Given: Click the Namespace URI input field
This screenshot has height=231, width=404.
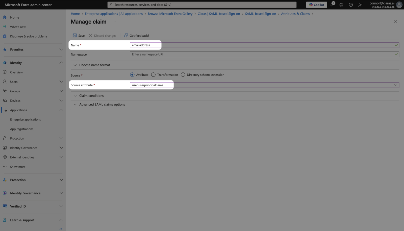Looking at the screenshot, I should tap(264, 54).
